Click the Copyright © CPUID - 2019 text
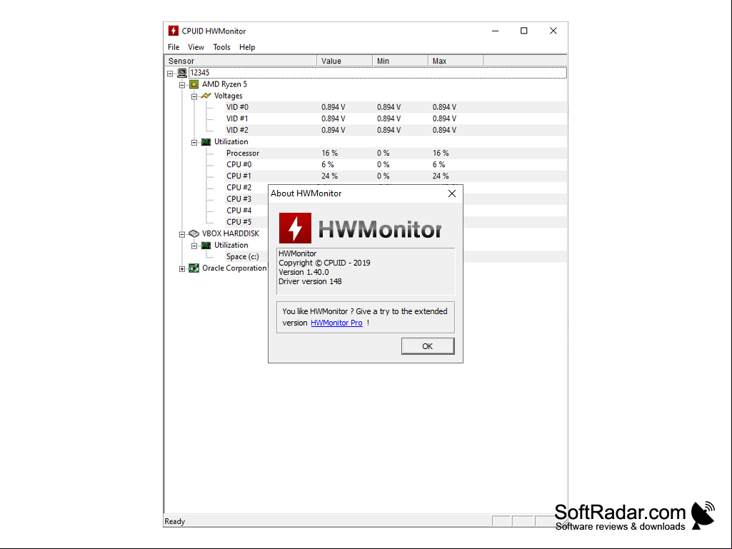The image size is (732, 549). click(x=324, y=263)
